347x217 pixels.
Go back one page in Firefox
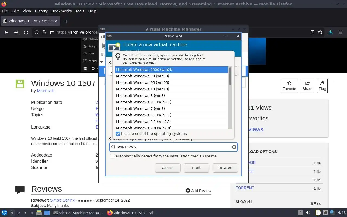click(7, 32)
